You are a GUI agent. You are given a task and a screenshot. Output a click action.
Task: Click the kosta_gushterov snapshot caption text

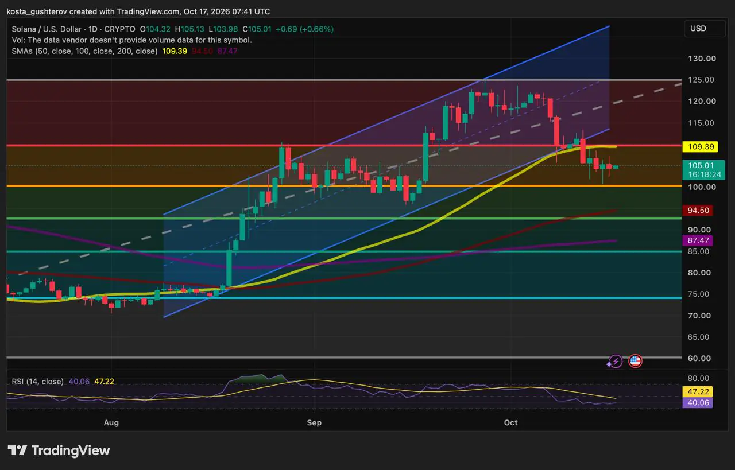click(138, 11)
